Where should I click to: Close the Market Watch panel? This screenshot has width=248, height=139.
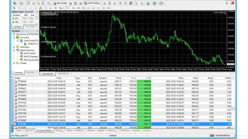click(x=37, y=12)
